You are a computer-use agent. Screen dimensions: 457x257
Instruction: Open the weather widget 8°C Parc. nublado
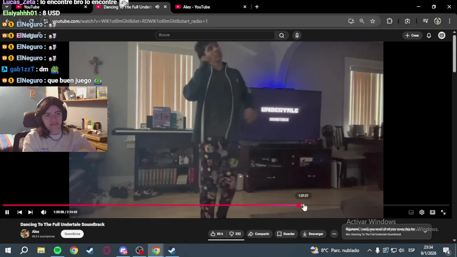(335, 250)
